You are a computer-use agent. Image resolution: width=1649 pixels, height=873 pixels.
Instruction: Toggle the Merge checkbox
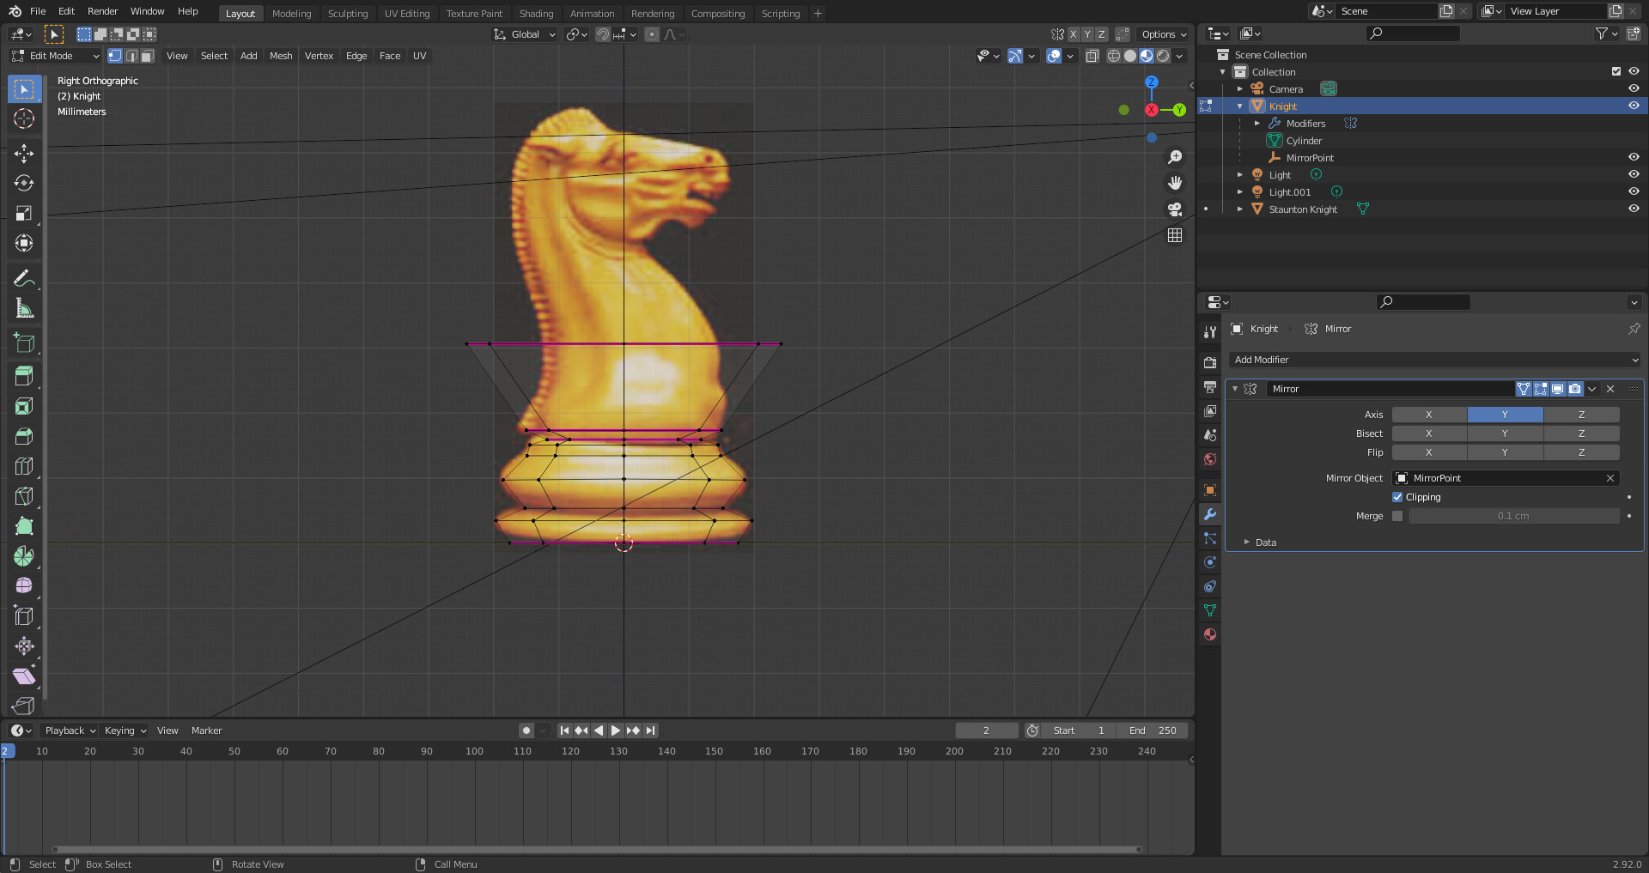click(x=1397, y=516)
